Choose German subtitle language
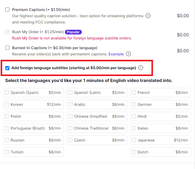Viewport: 195px width, 169px height. coord(134,105)
